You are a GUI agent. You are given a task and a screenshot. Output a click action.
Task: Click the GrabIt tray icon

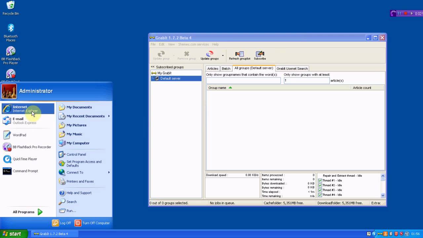[x=380, y=234]
